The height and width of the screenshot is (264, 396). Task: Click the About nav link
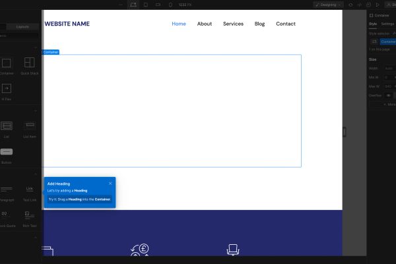205,24
